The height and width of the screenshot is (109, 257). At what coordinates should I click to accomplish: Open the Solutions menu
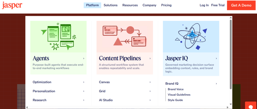pyautogui.click(x=111, y=5)
